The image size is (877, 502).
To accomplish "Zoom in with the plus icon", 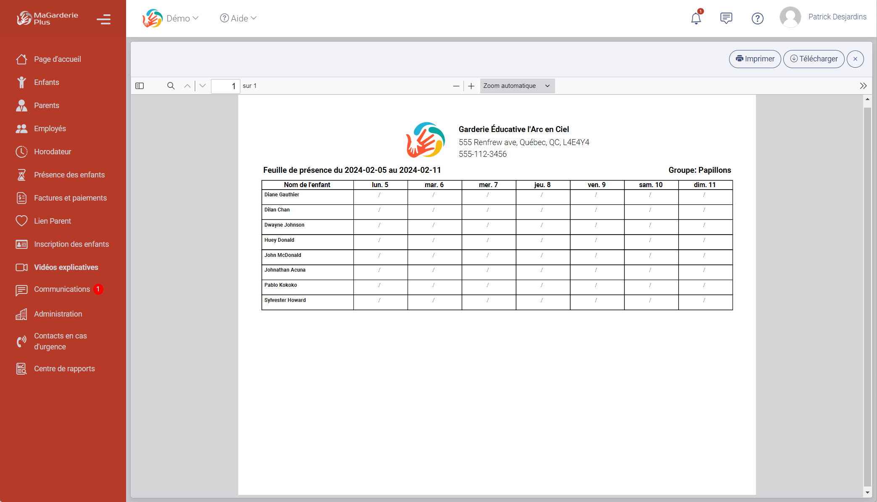I will pos(471,86).
